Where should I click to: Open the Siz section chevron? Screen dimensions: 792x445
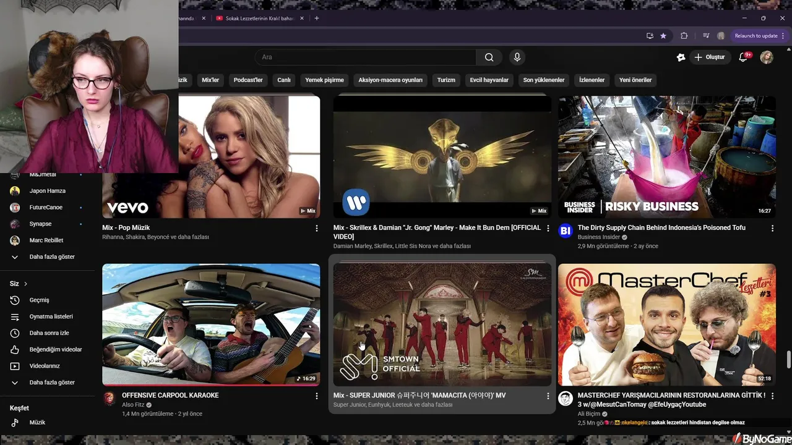(x=26, y=284)
